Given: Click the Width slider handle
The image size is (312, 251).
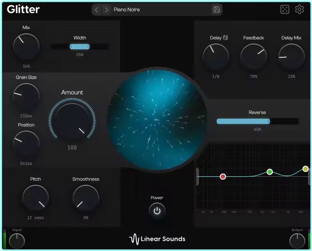Looking at the screenshot, I should (80, 47).
